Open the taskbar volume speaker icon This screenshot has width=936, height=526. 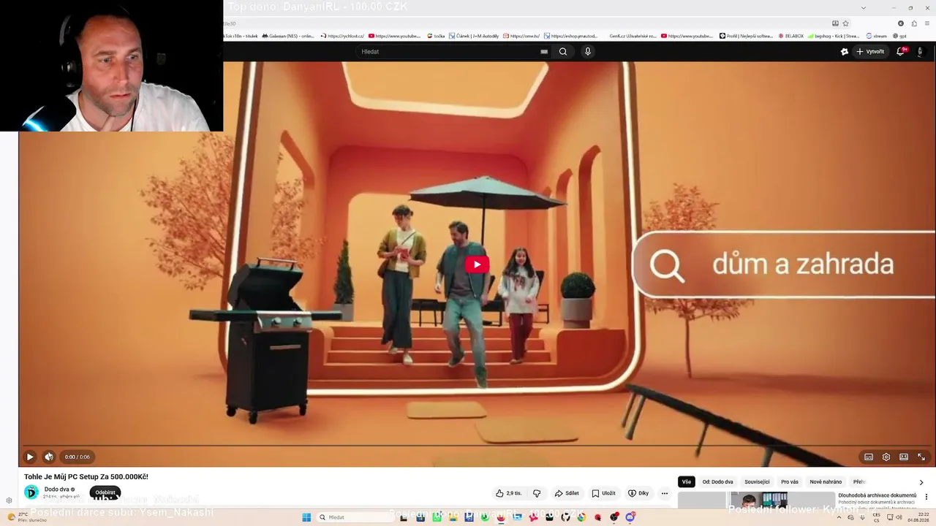[x=900, y=517]
